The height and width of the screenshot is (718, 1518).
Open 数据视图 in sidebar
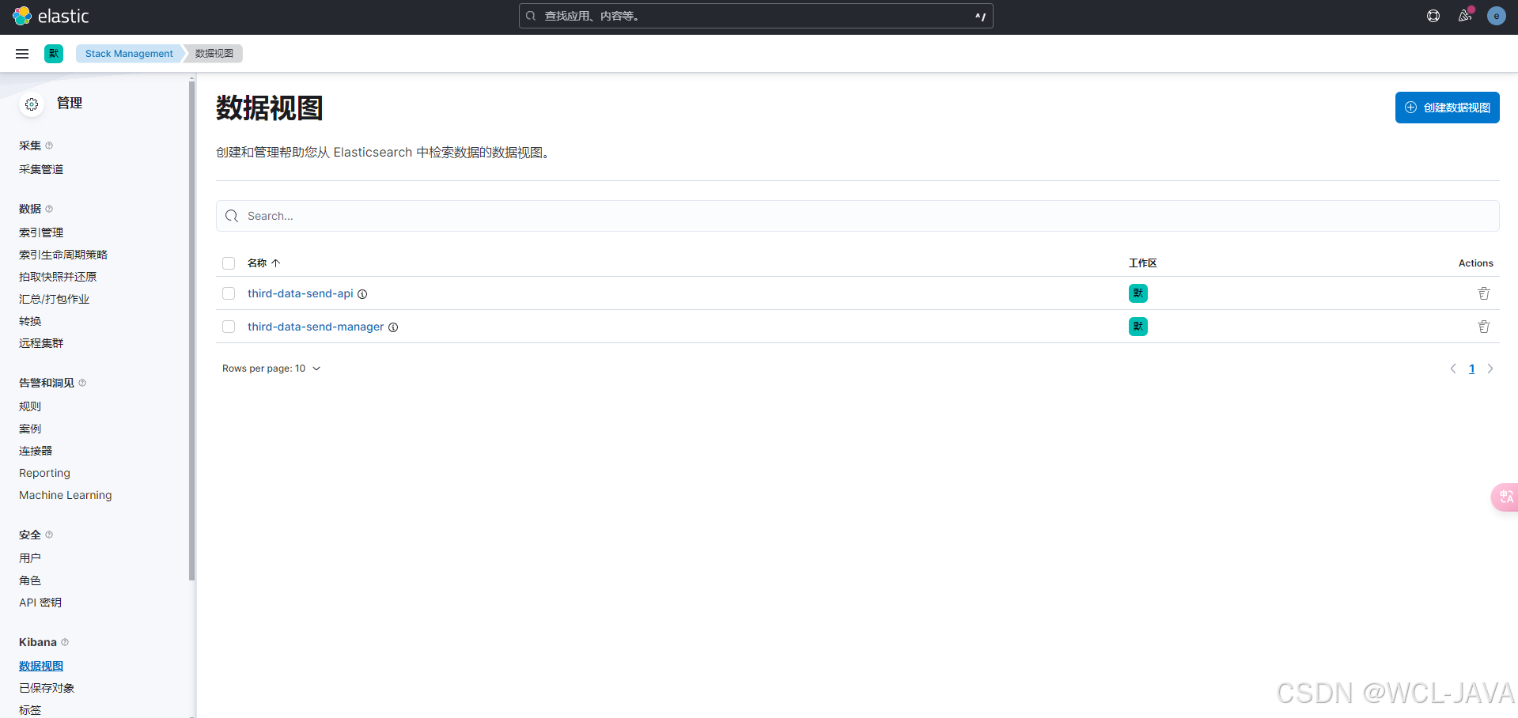click(41, 666)
